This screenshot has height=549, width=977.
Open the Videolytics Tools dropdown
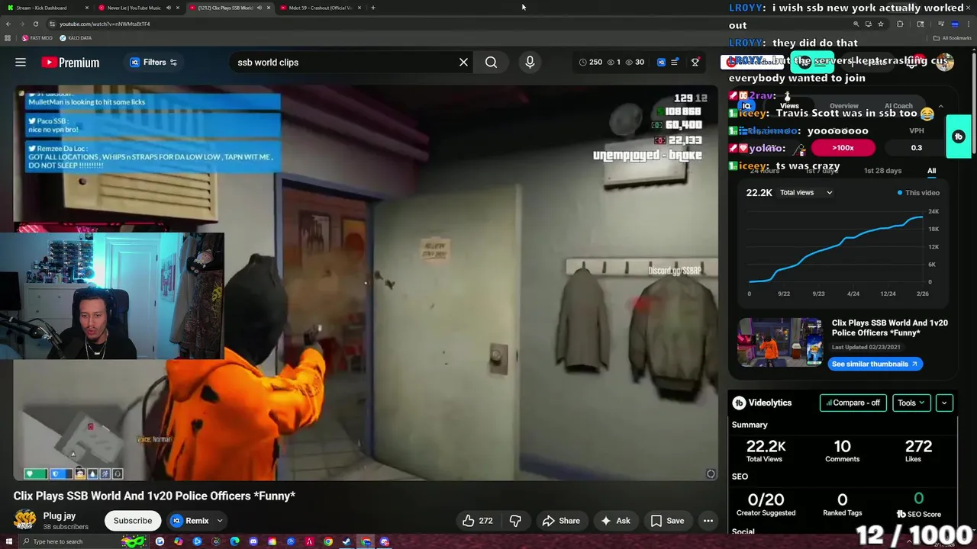(911, 403)
